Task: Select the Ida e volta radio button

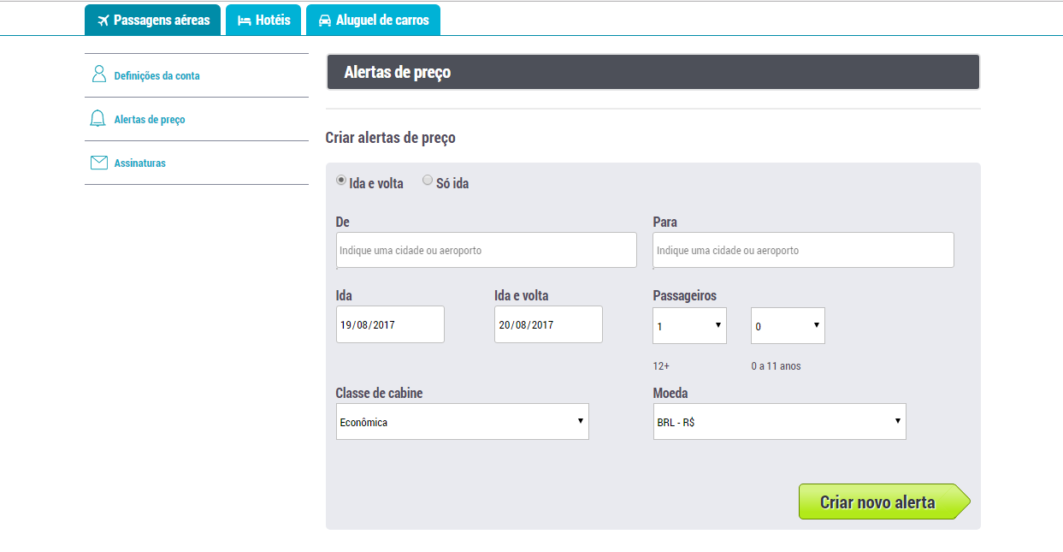Action: click(341, 180)
